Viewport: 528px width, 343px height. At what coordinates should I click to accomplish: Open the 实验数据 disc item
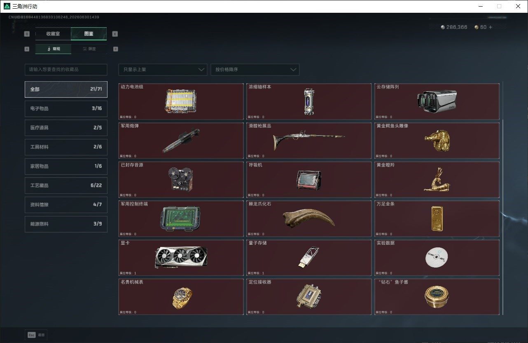(x=437, y=258)
